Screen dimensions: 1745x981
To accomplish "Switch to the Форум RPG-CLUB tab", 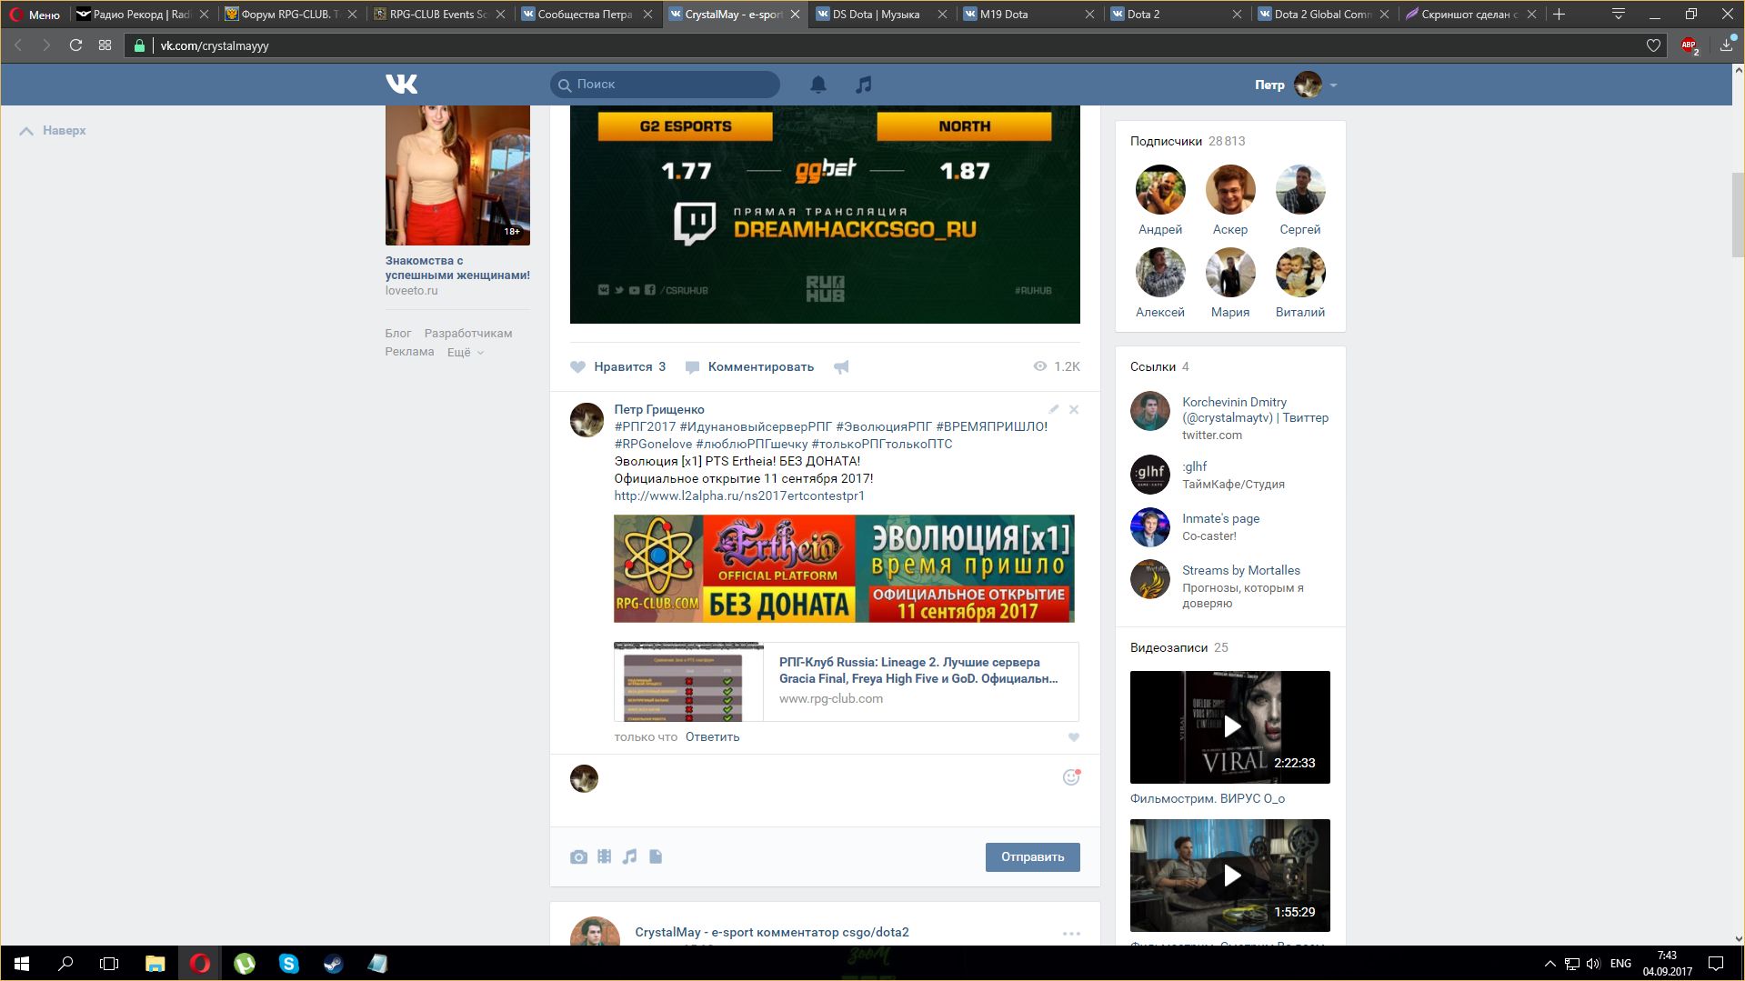I will point(289,14).
